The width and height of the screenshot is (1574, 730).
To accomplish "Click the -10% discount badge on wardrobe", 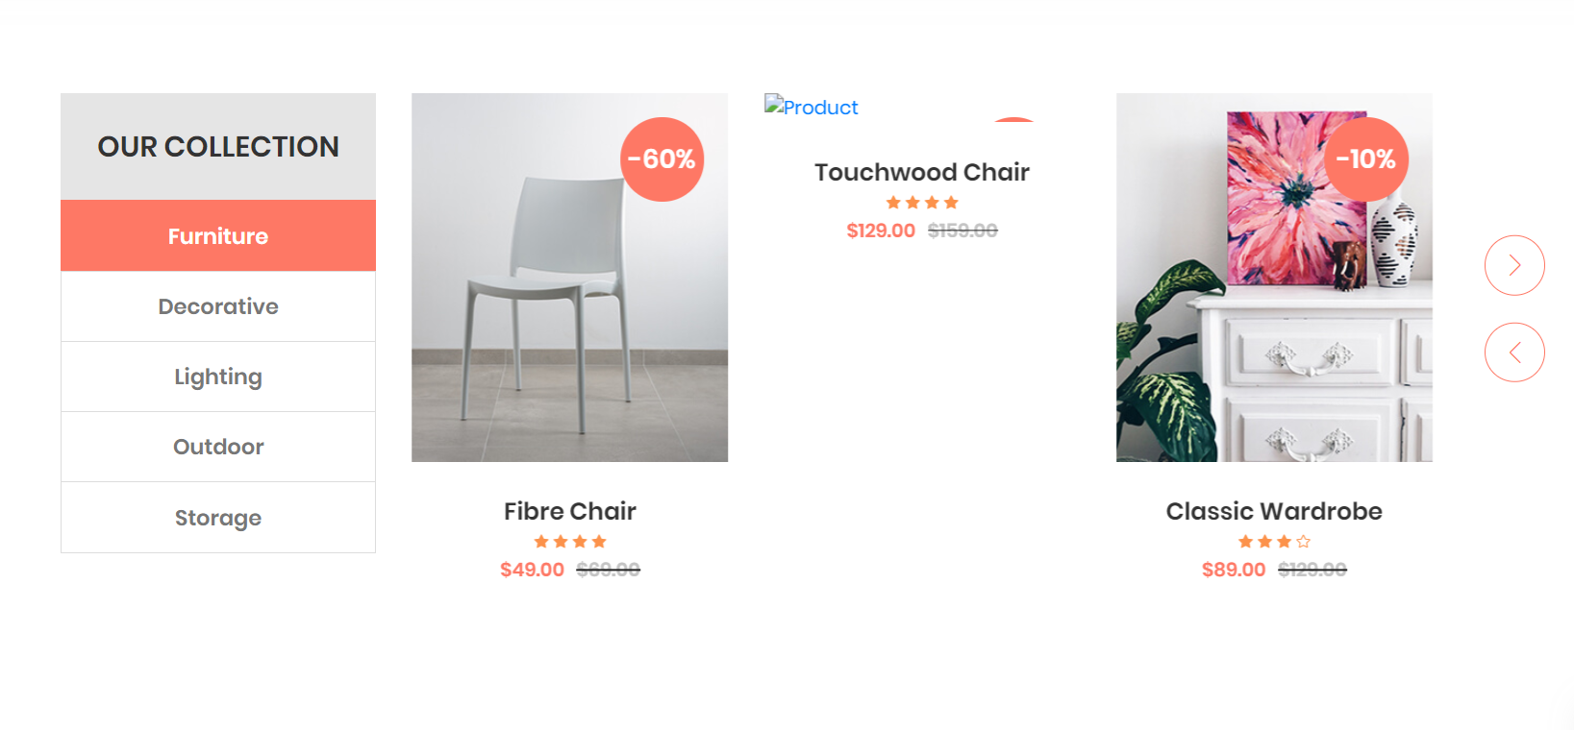I will click(1366, 159).
